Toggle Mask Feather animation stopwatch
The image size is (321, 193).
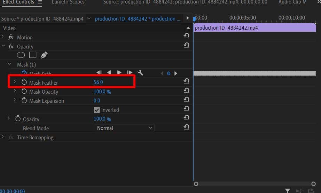[24, 82]
